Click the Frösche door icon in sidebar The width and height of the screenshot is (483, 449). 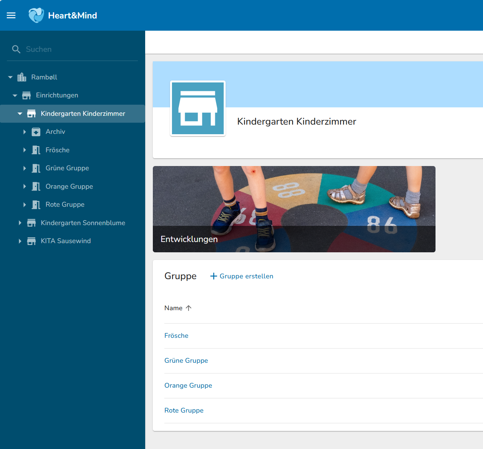36,150
